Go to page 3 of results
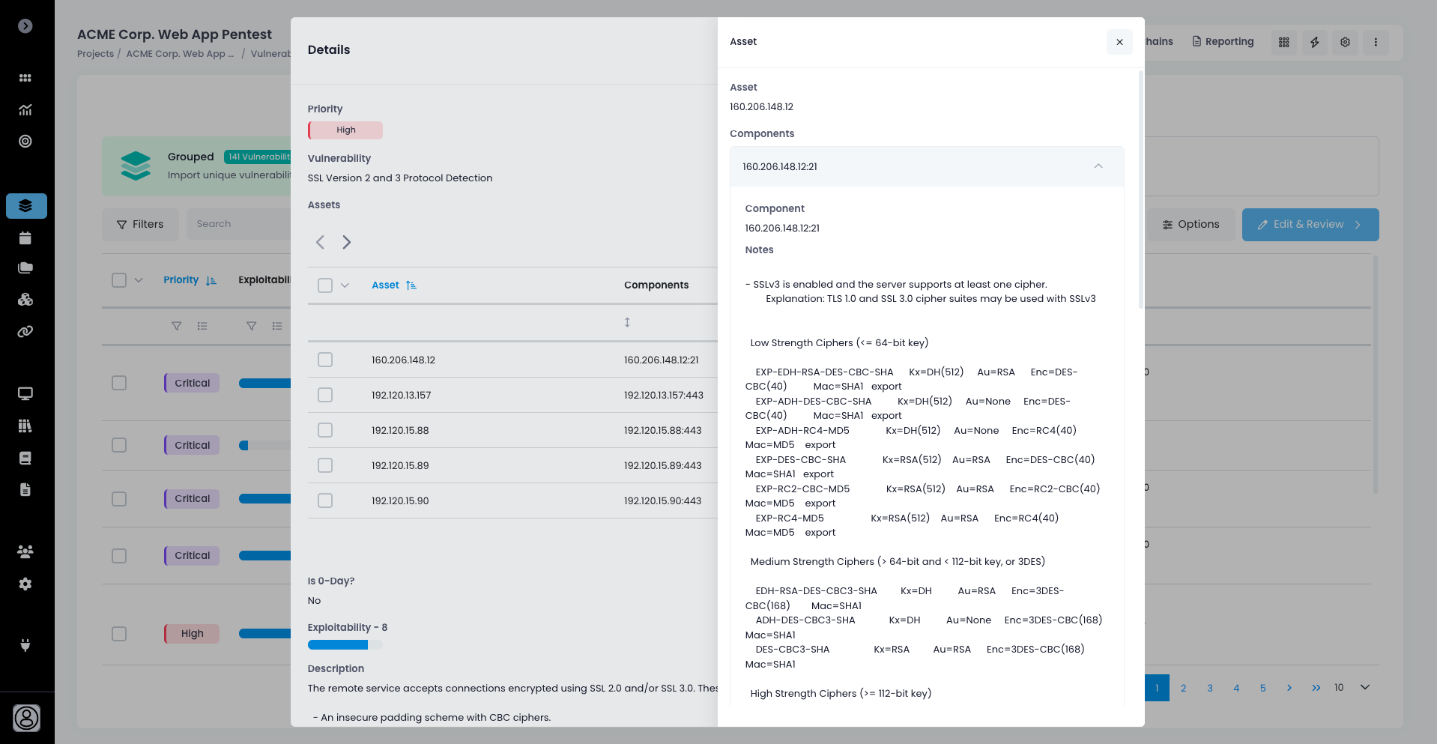Screen dimensions: 1437x744 1209,688
